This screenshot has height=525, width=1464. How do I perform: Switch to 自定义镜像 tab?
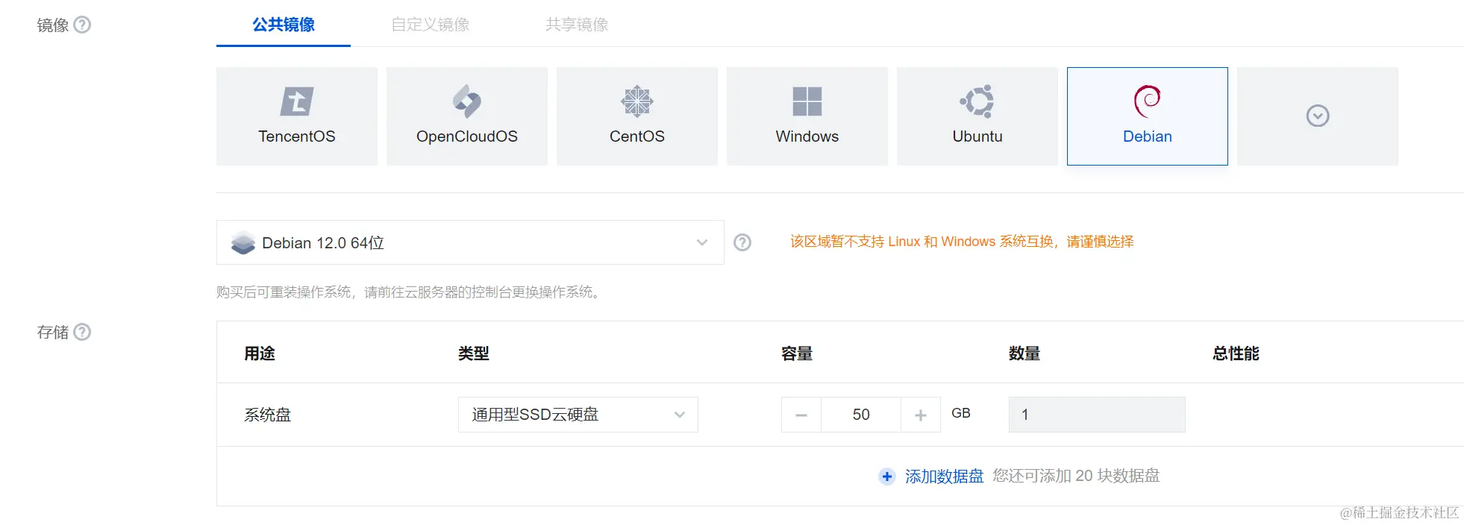[431, 25]
